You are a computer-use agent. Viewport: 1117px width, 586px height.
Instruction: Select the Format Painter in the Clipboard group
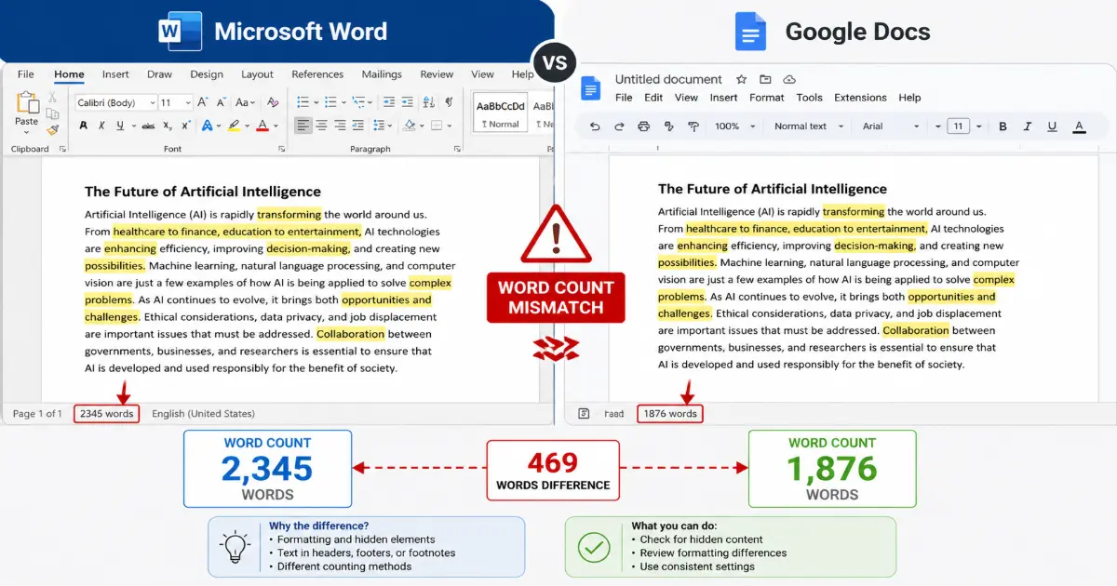point(53,130)
